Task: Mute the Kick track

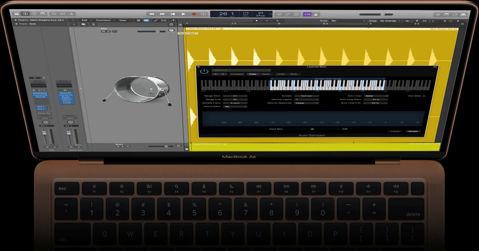Action: click(103, 31)
